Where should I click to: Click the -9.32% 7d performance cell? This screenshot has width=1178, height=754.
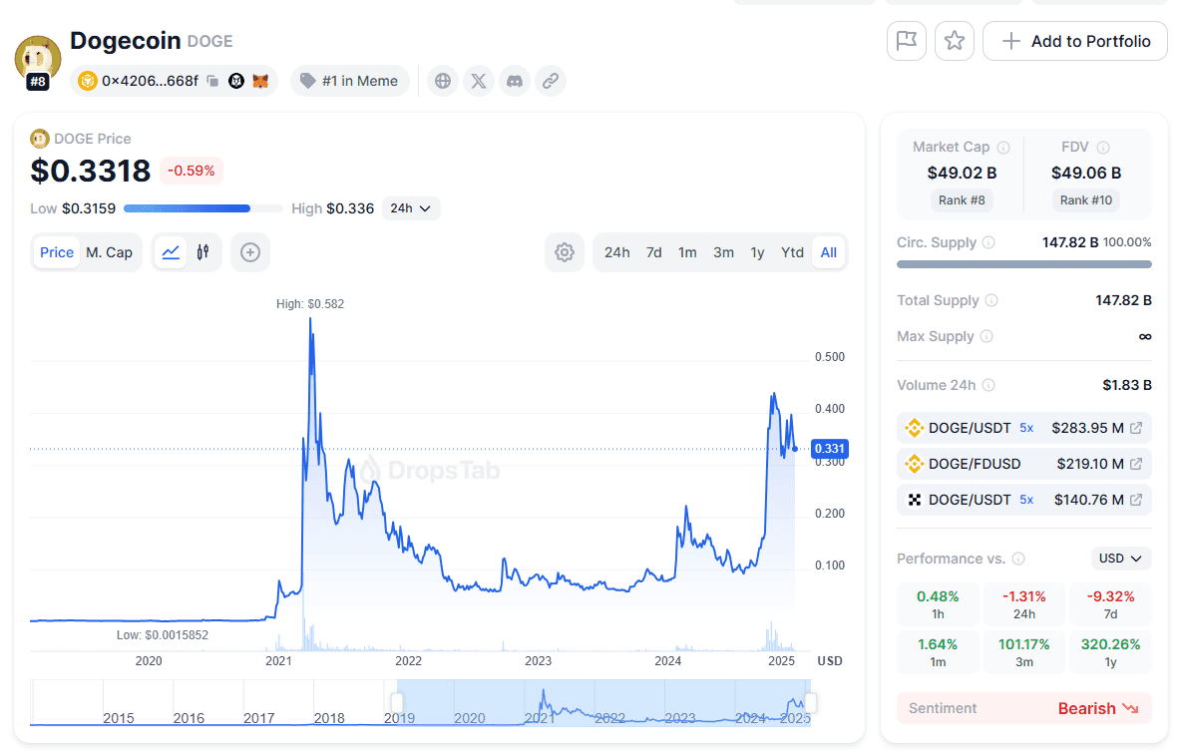click(x=1110, y=604)
